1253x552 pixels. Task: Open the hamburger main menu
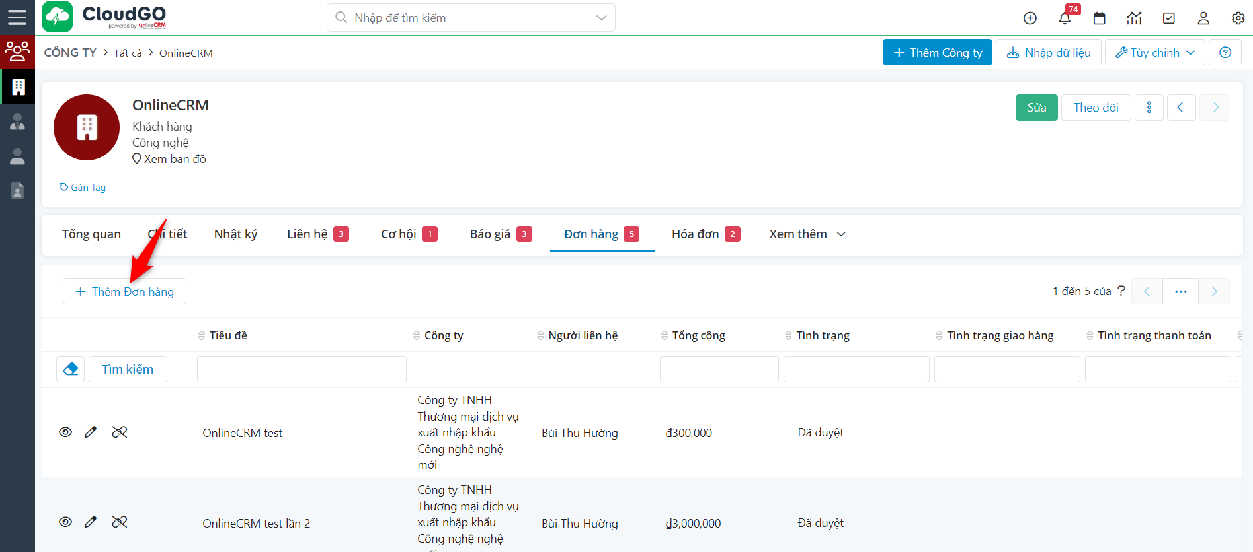[x=17, y=18]
